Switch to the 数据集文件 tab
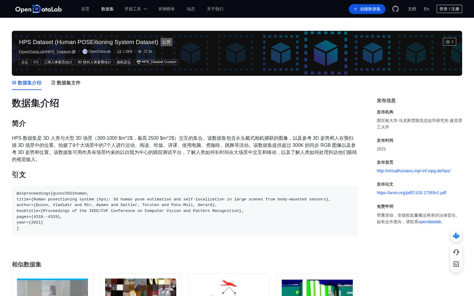 pyautogui.click(x=66, y=83)
